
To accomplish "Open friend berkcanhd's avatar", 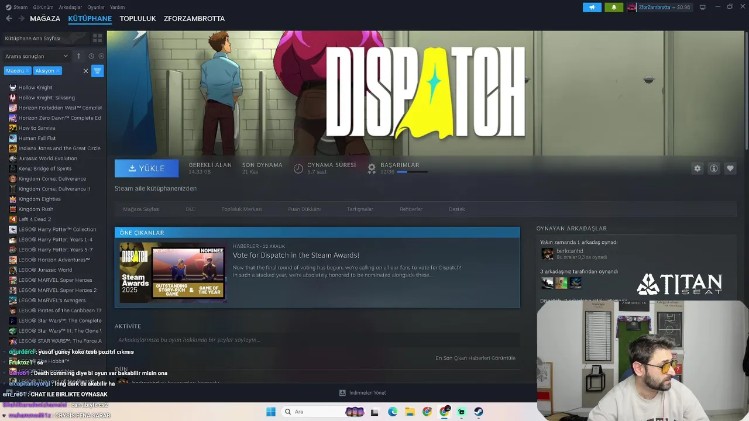I will (547, 254).
